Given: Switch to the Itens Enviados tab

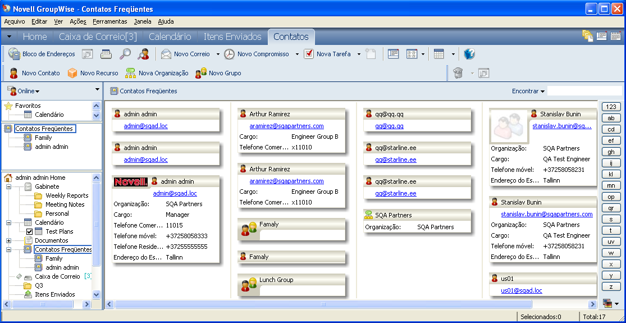Looking at the screenshot, I should click(x=232, y=37).
